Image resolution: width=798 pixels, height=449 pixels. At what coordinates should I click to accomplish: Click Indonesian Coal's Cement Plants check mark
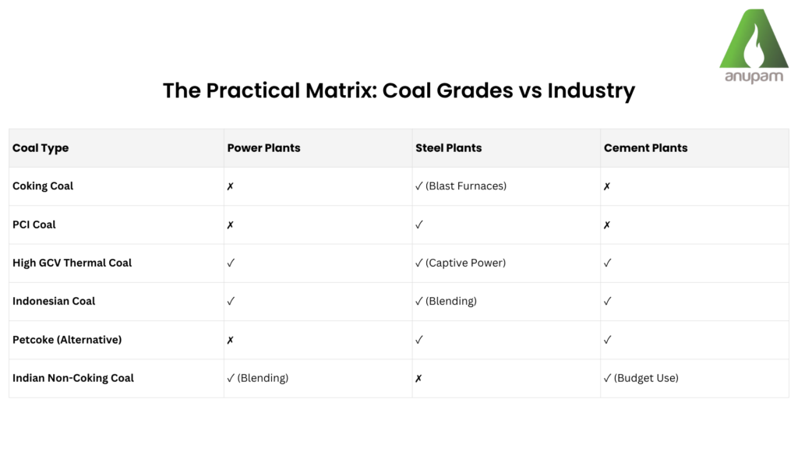coord(608,301)
